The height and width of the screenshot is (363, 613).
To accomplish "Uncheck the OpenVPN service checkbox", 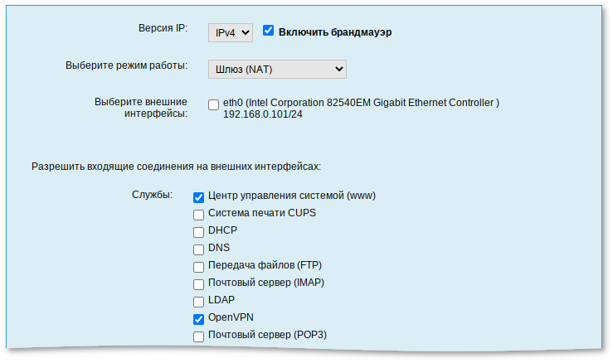I will tap(199, 319).
